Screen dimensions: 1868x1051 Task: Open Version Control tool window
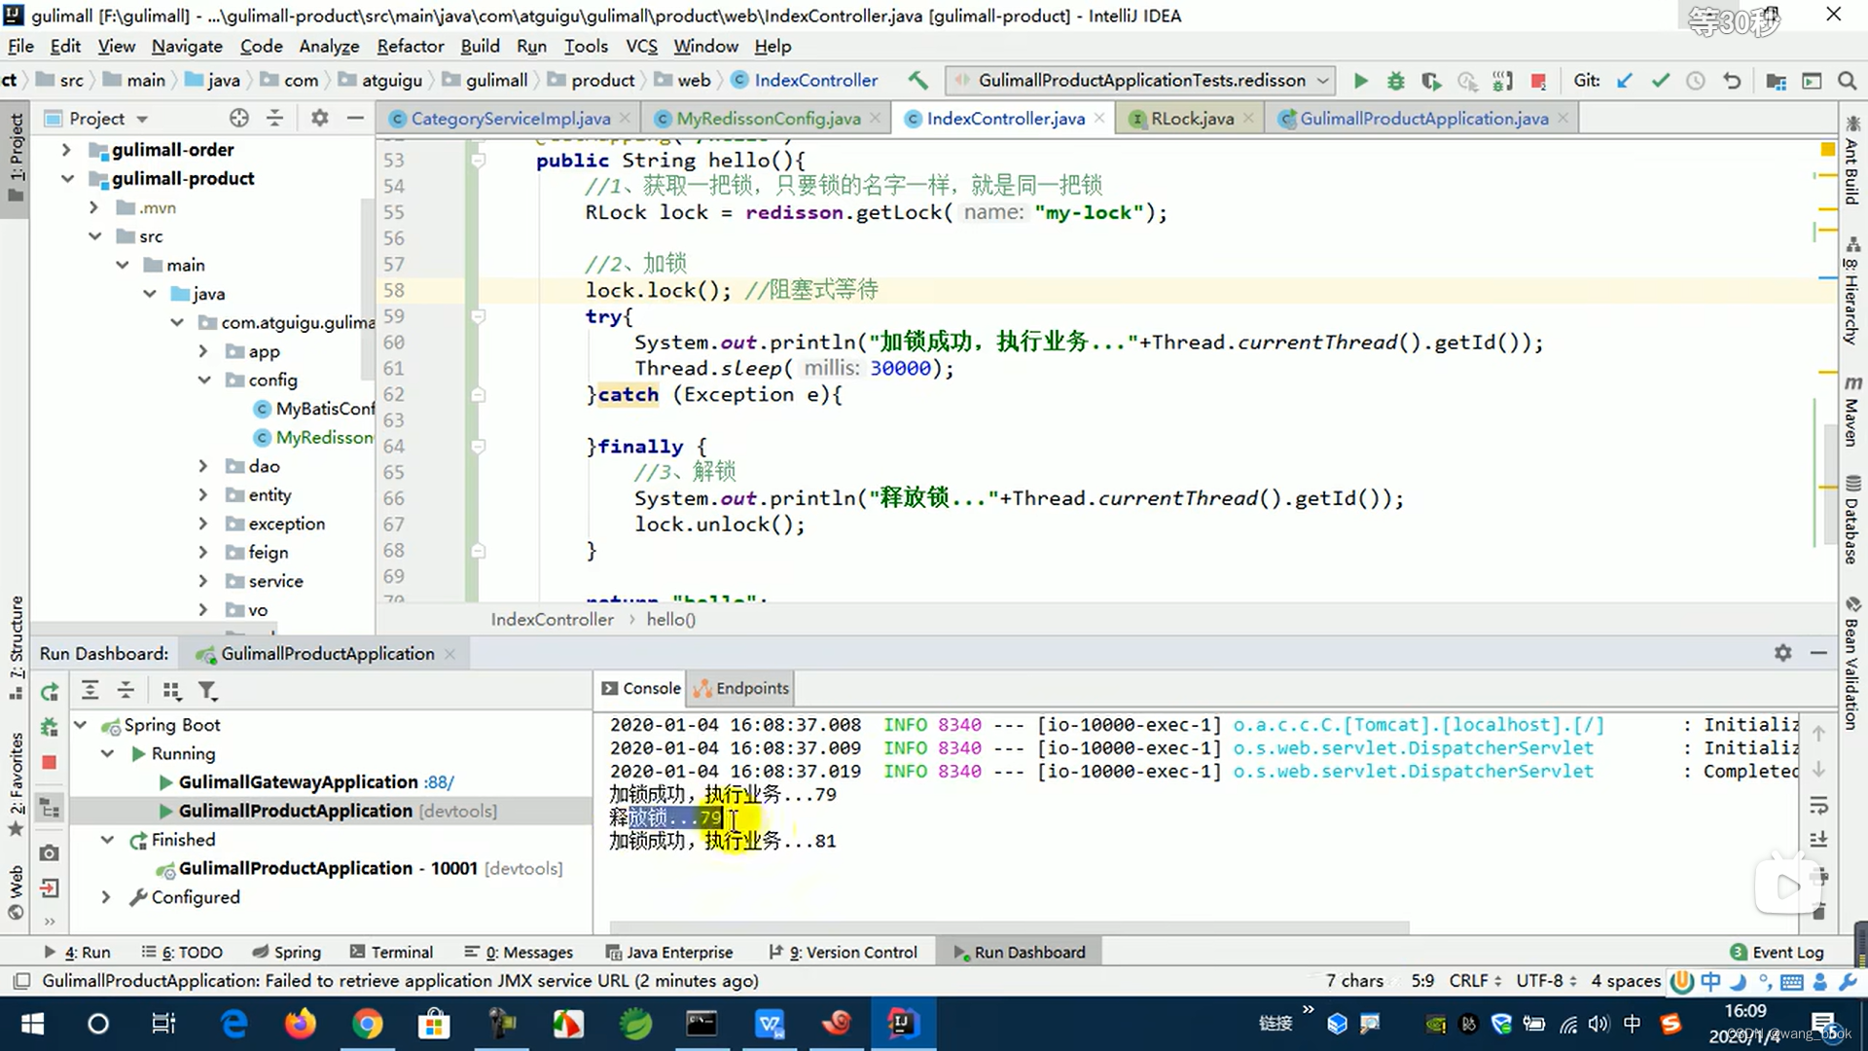click(844, 952)
